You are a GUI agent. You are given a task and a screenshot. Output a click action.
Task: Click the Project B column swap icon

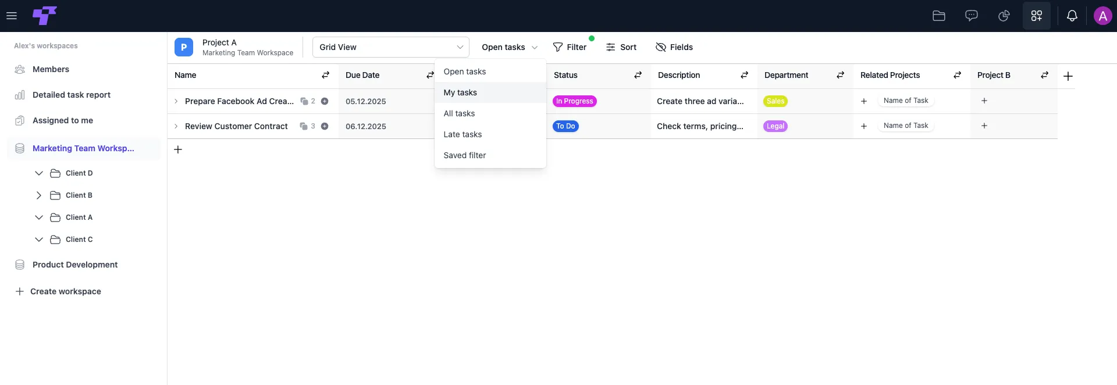pos(1045,75)
